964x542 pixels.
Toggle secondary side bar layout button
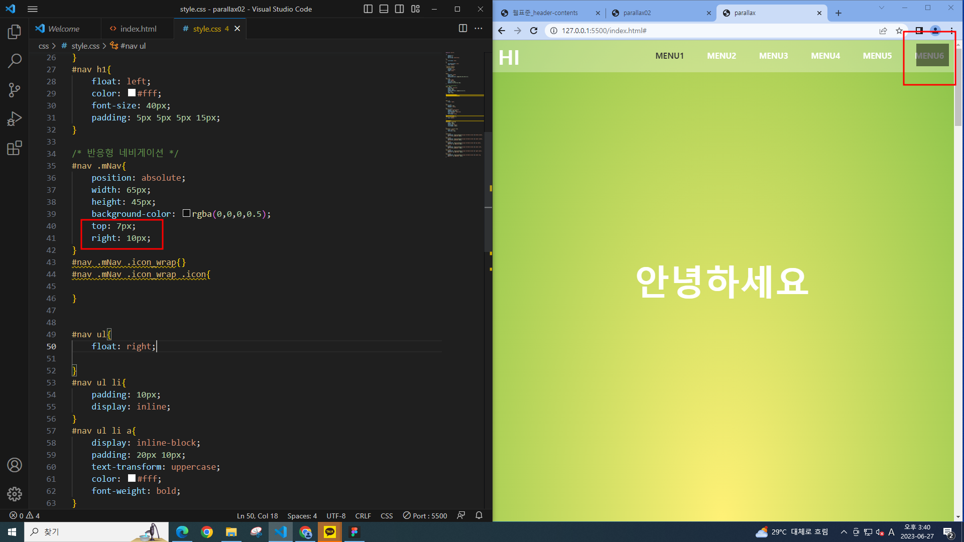click(399, 9)
